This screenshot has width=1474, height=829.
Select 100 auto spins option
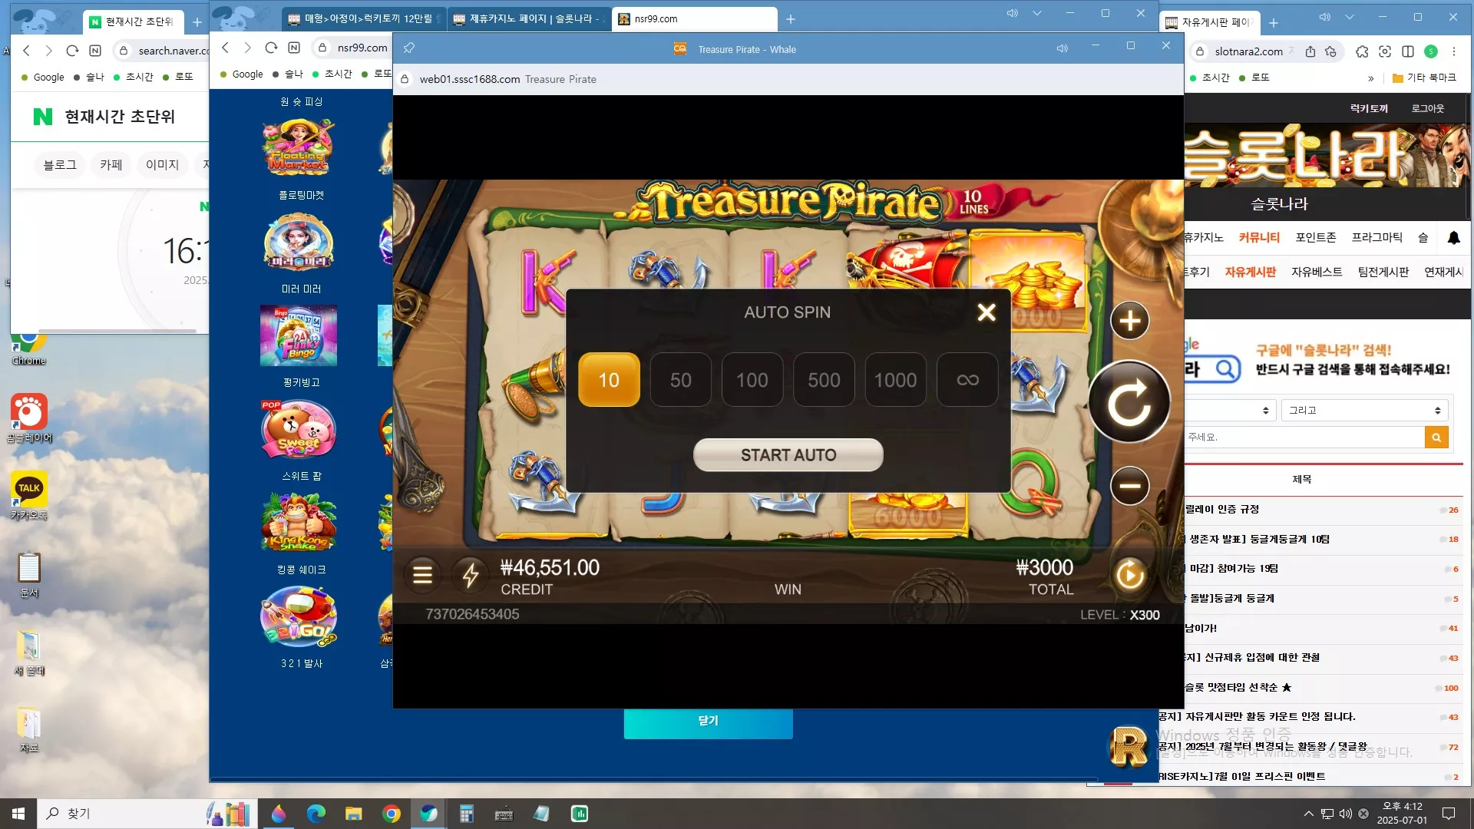(x=752, y=380)
